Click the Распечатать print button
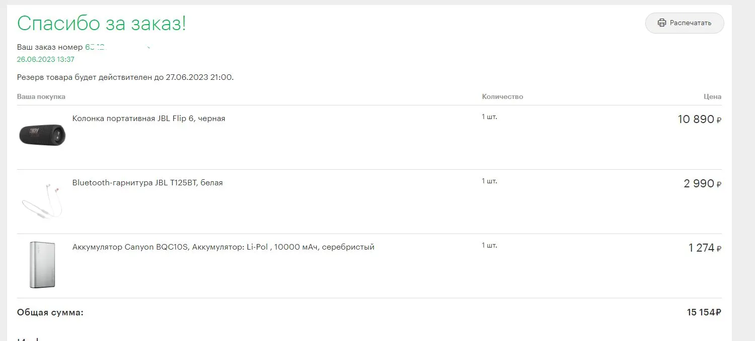The image size is (755, 341). tap(685, 23)
